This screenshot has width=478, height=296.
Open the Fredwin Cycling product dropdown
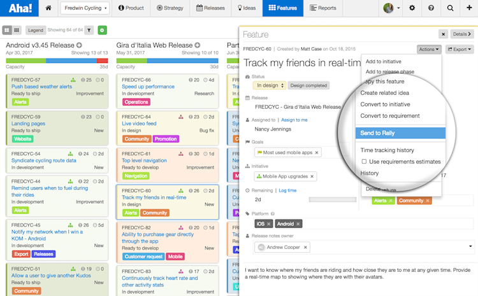(85, 8)
